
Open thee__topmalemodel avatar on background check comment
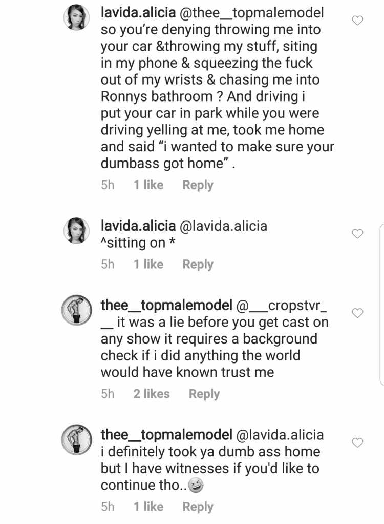click(x=76, y=310)
